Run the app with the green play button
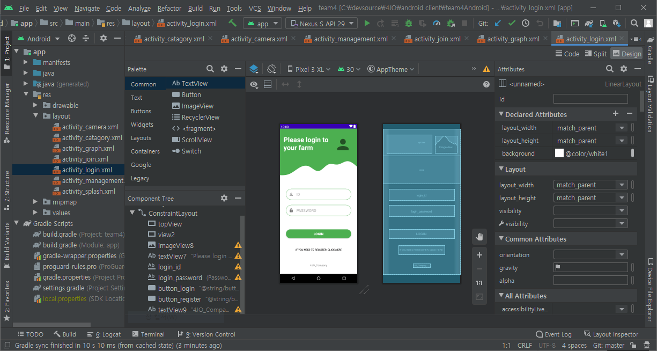Image resolution: width=657 pixels, height=351 pixels. pos(367,23)
